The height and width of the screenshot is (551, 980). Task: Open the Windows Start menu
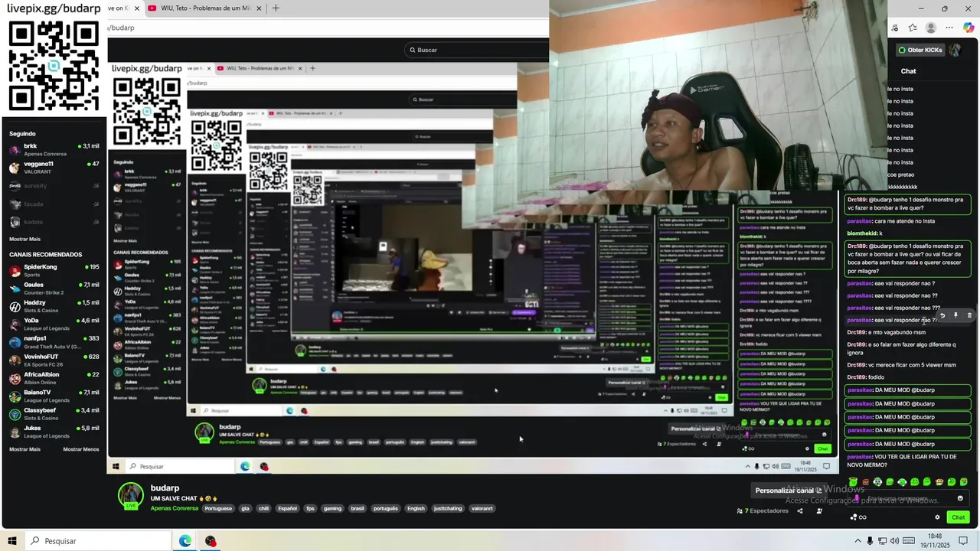[12, 541]
